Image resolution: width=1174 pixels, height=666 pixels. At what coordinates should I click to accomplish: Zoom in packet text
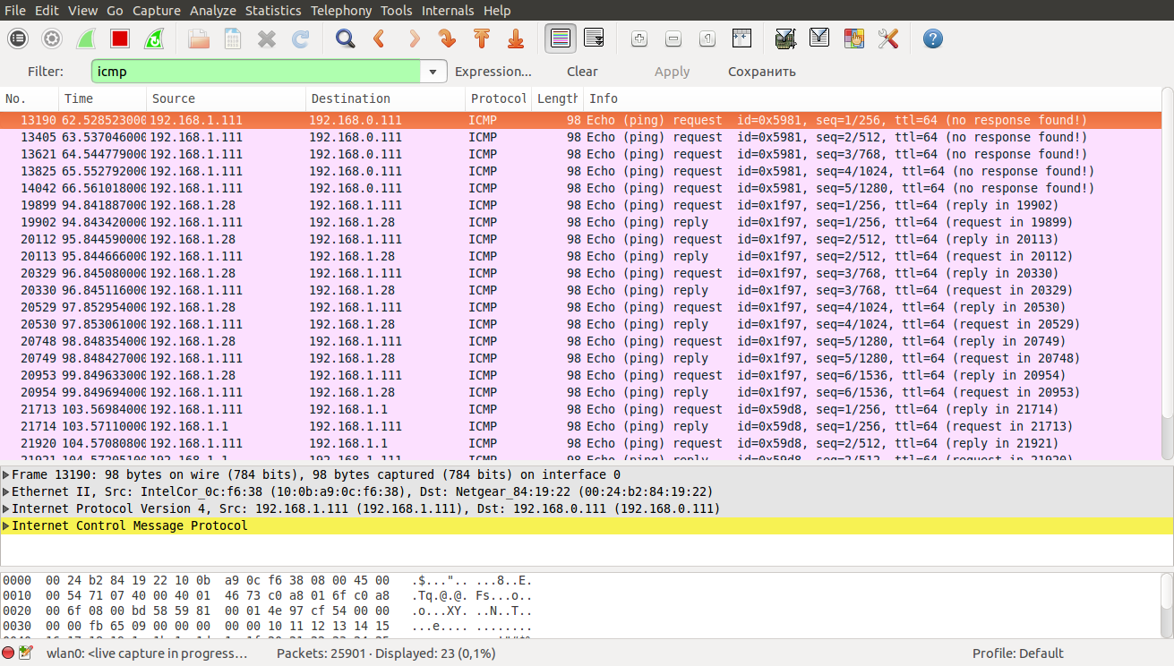639,38
